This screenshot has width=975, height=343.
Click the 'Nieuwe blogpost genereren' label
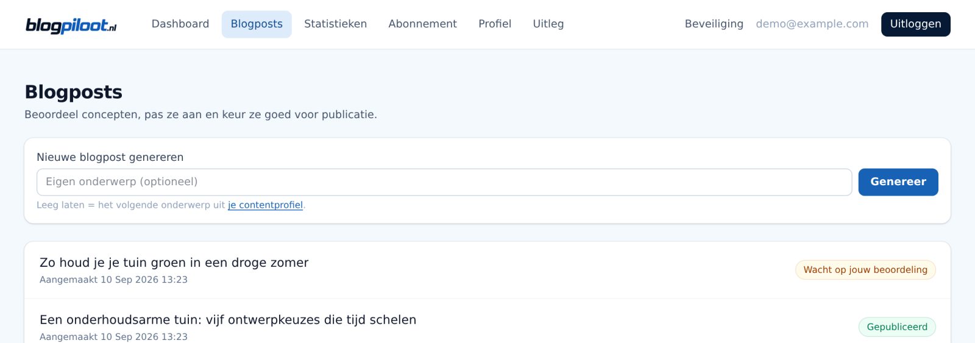(110, 157)
